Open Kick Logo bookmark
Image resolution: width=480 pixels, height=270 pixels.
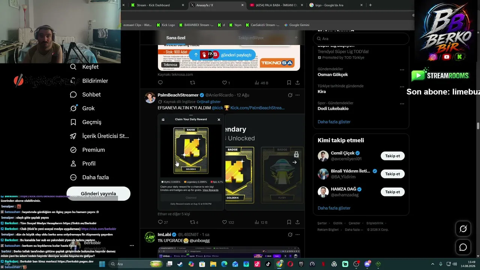166,25
